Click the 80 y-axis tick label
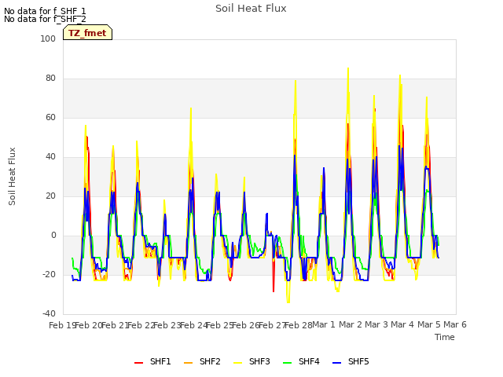503x377 pixels. 50,79
